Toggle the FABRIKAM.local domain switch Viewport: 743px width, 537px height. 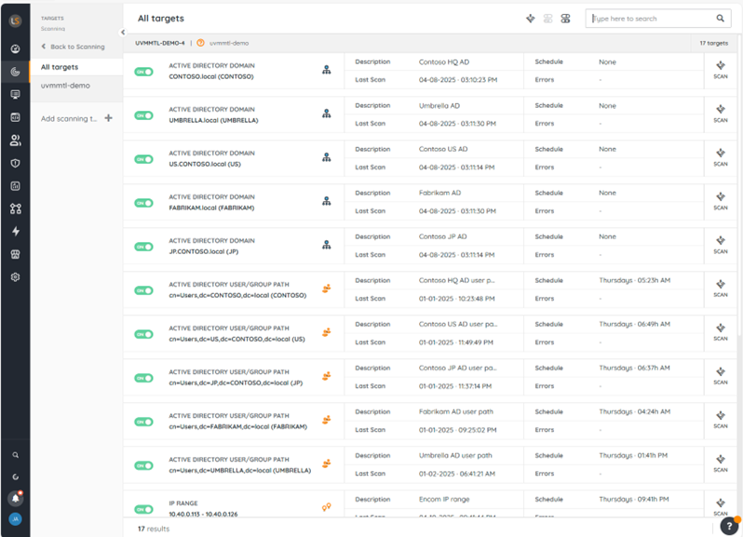[143, 203]
